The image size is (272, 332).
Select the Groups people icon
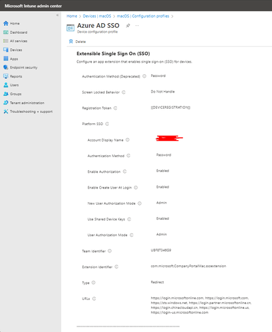pos(6,94)
